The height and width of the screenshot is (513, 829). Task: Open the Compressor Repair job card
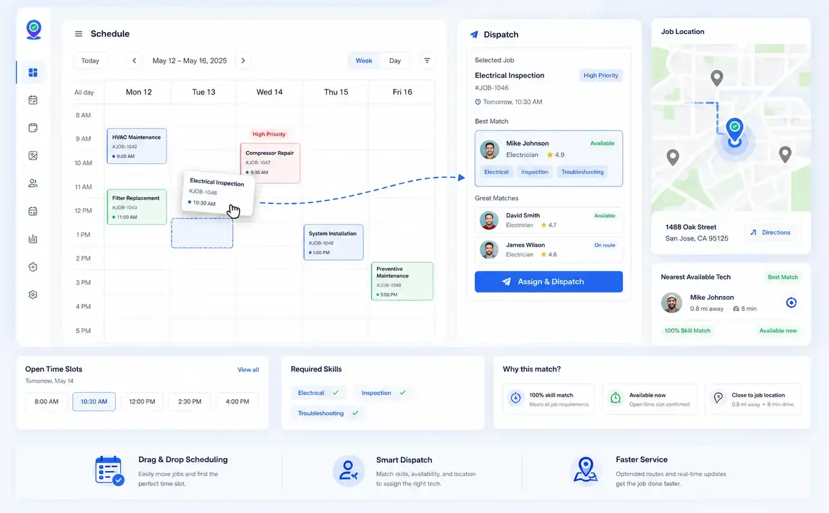(x=270, y=163)
